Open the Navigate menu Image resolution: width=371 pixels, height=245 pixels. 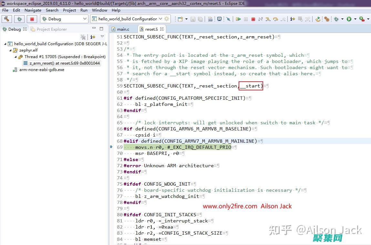(33, 10)
